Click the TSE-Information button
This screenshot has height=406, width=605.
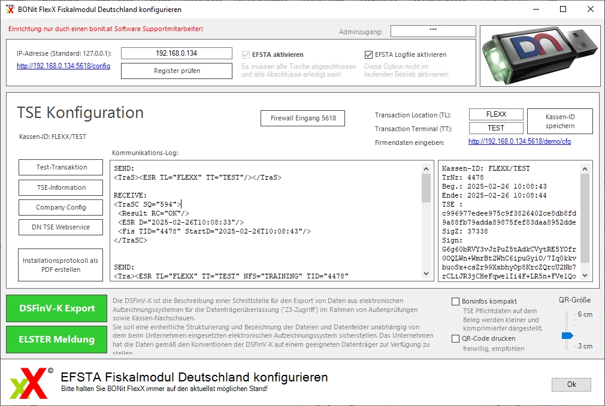tap(61, 188)
